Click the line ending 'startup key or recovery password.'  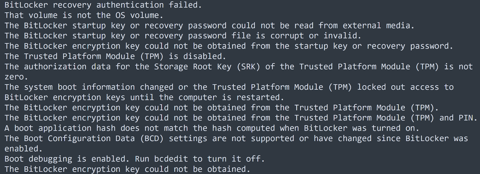pos(229,46)
